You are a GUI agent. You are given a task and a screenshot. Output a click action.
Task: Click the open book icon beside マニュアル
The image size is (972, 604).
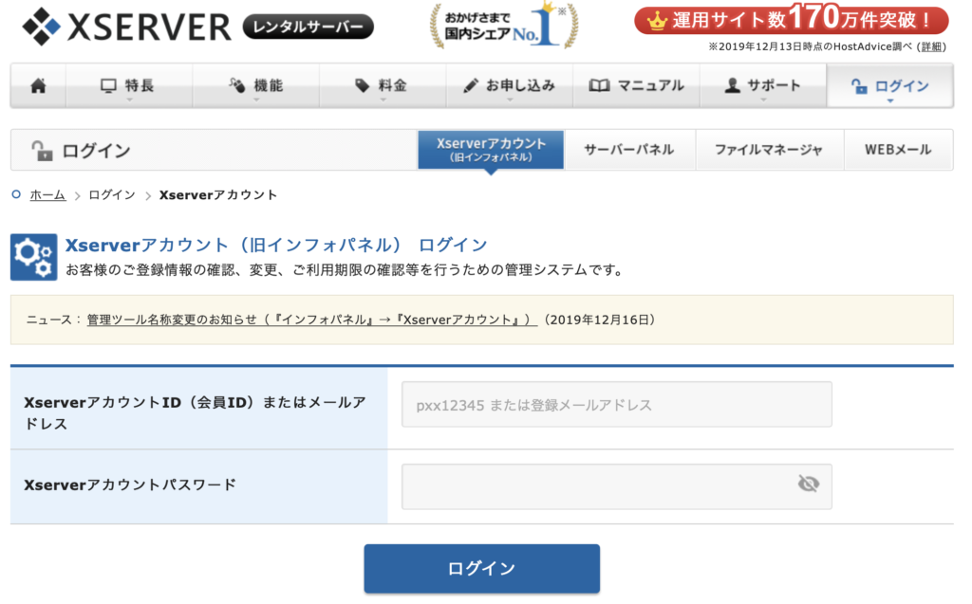point(600,85)
